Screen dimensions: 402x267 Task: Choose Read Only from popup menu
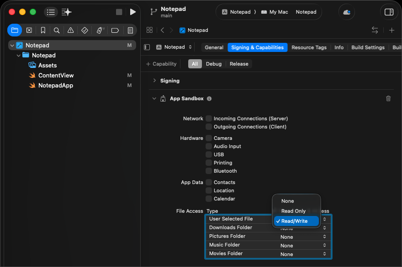(x=293, y=211)
